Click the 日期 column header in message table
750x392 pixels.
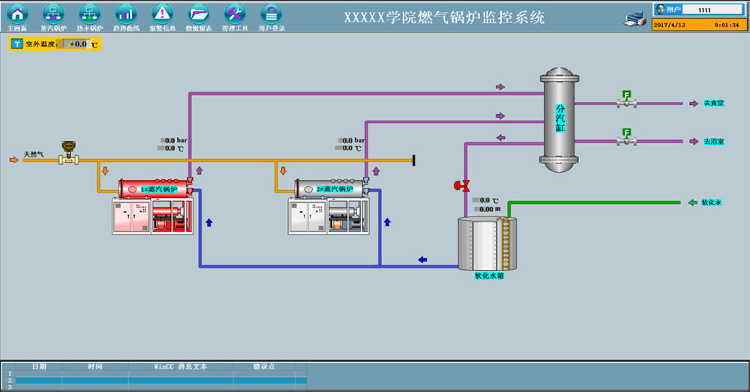(39, 367)
